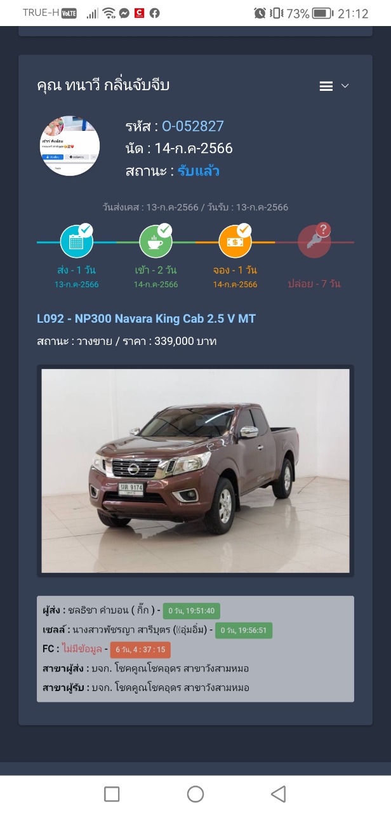Tap the customer's circular profile picture
391x813 pixels.
pyautogui.click(x=70, y=146)
